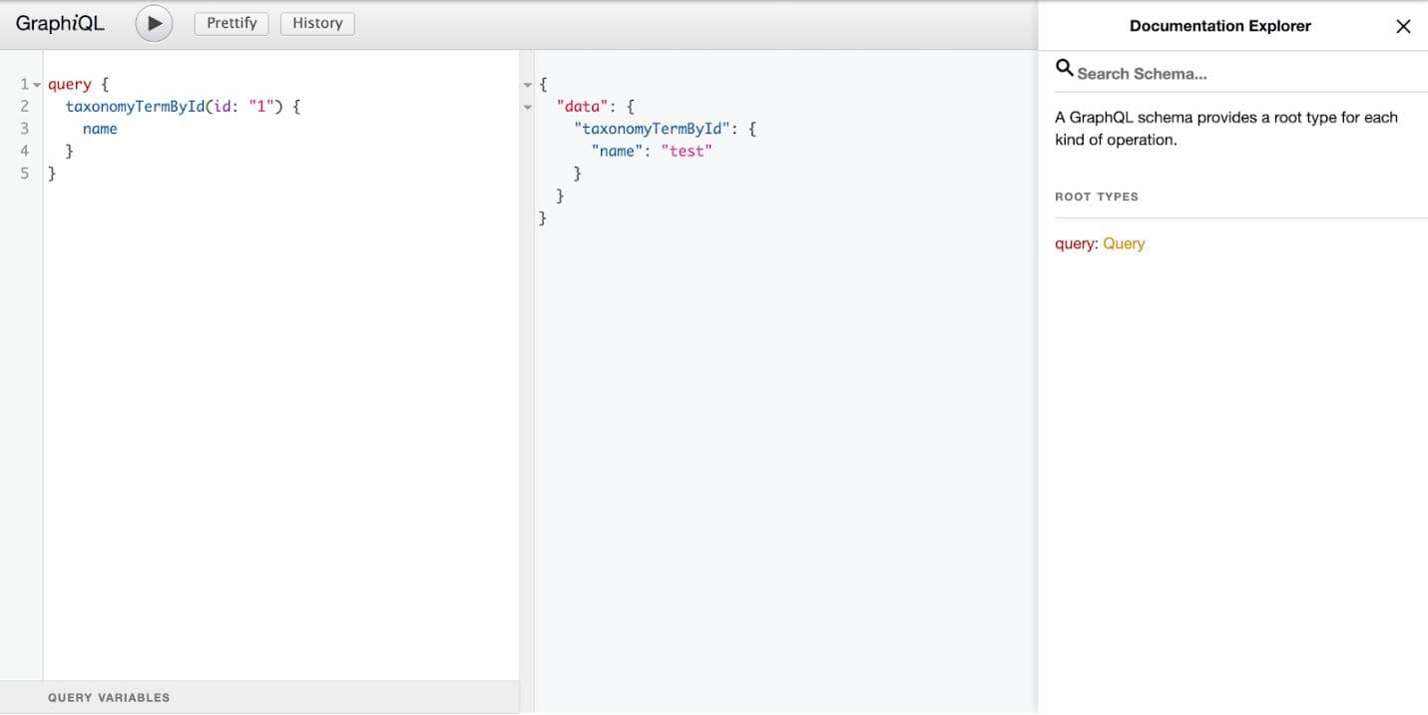Click the ROOT TYPES section header

(1097, 196)
